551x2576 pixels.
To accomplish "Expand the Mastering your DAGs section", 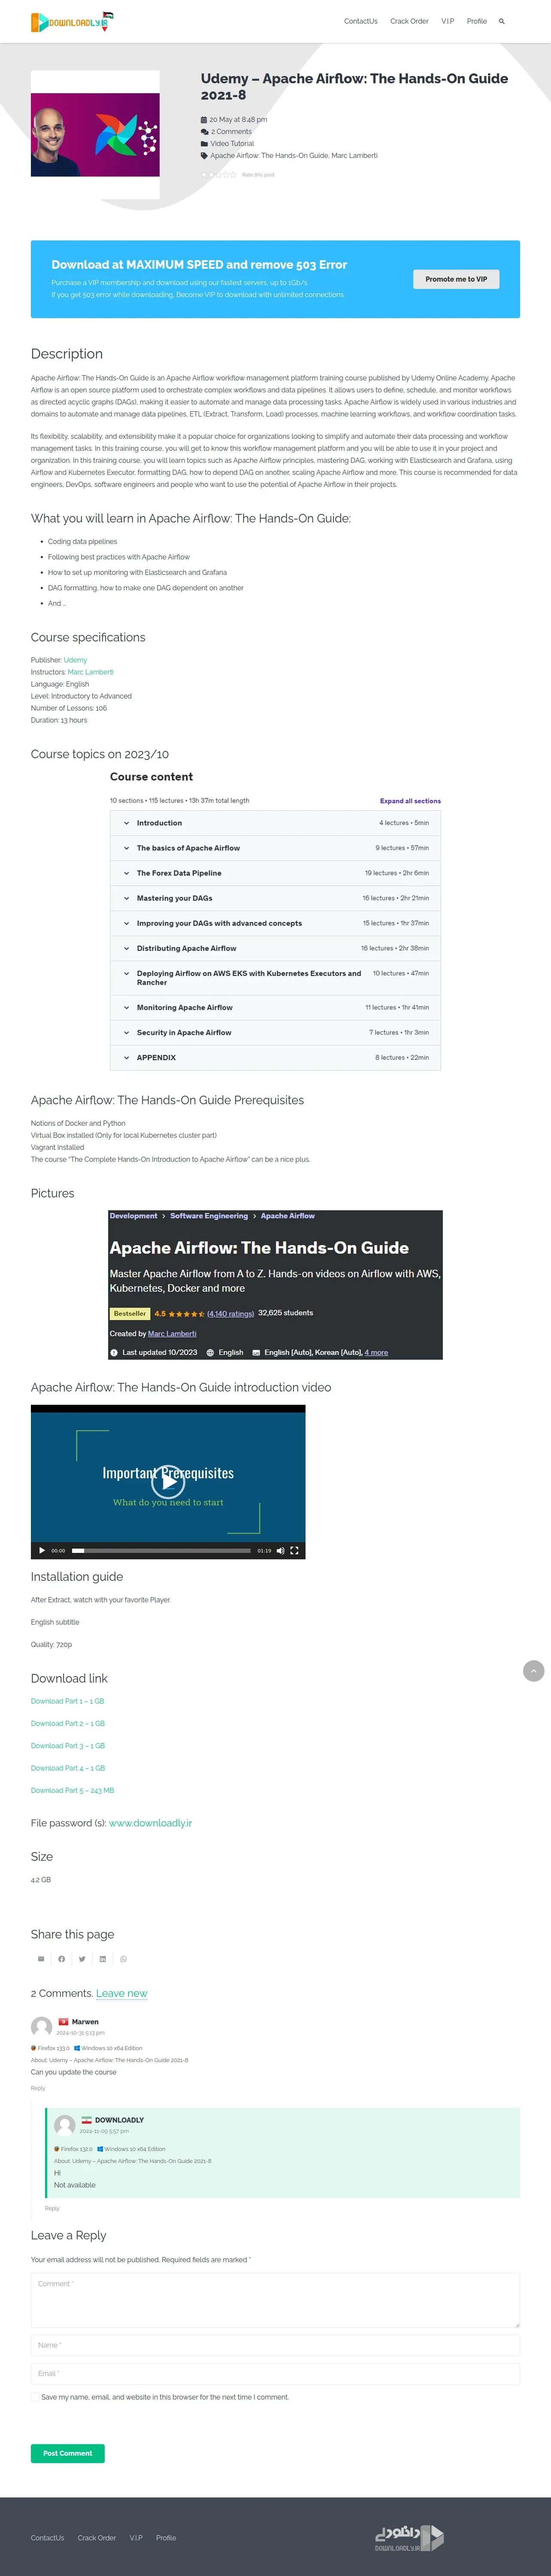I will pyautogui.click(x=275, y=898).
